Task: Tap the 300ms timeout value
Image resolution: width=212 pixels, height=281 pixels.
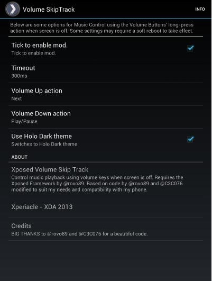Action: 19,76
